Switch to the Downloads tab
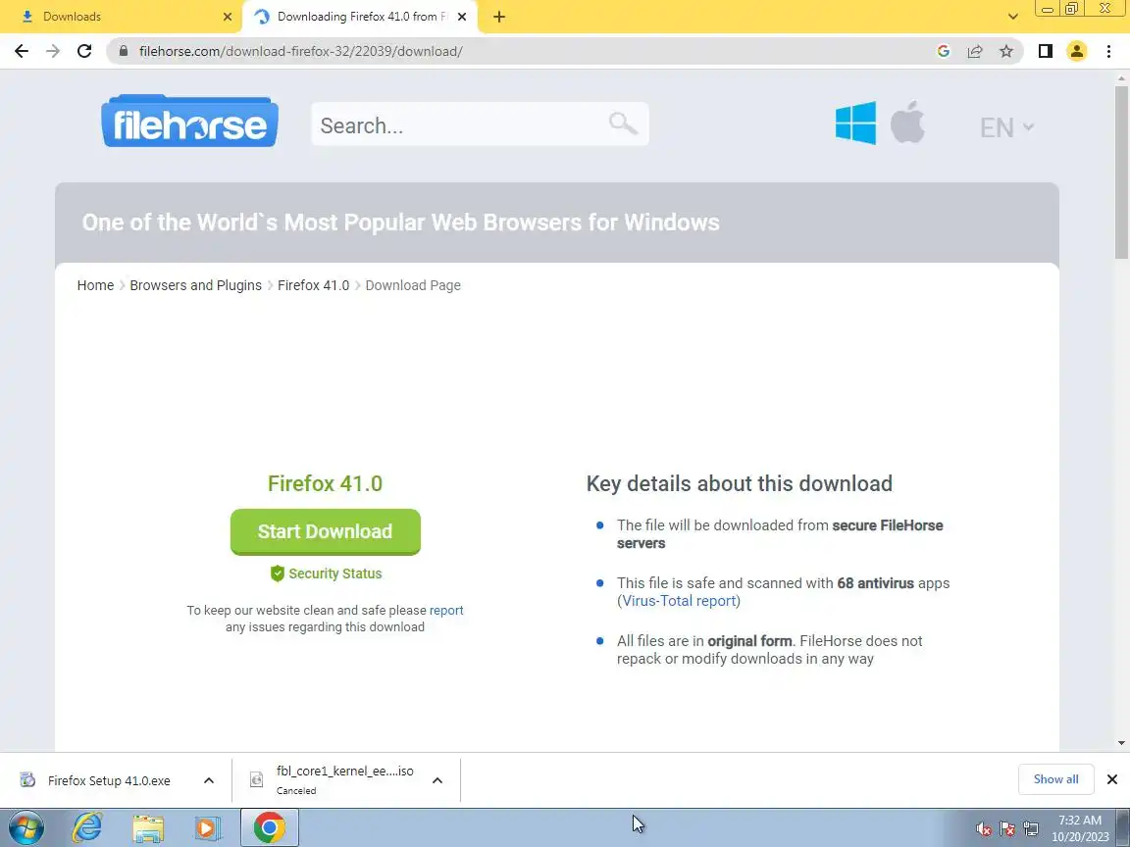 tap(119, 17)
